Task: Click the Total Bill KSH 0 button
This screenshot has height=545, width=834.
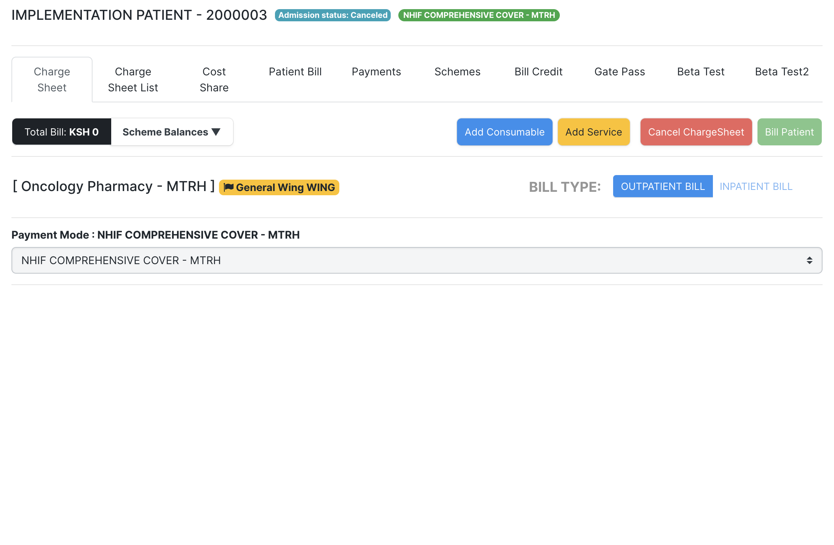Action: (62, 132)
